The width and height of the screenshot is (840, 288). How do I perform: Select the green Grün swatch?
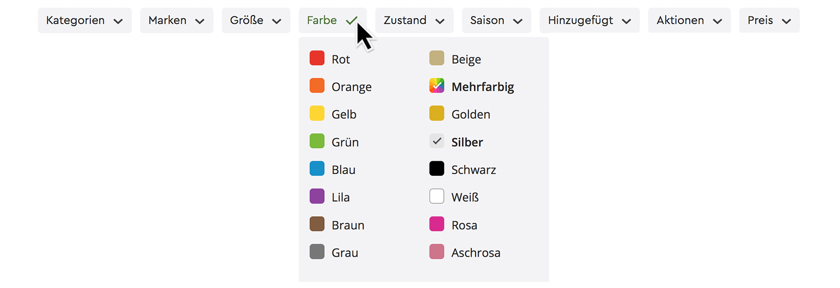tap(317, 141)
